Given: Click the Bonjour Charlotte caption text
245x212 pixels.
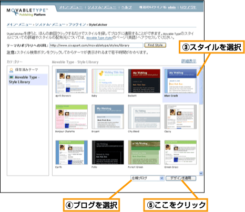Looking at the screenshot, I should [65, 132].
